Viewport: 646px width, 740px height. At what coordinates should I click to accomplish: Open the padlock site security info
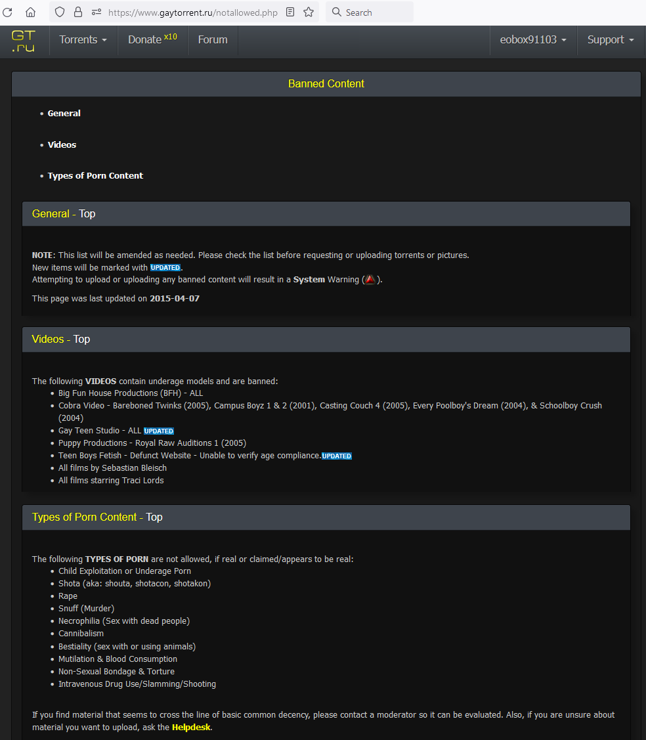coord(77,11)
